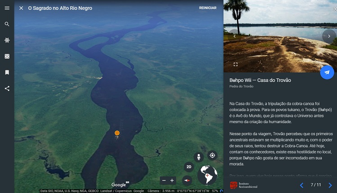Click the I'm Feeling Lucky dice icon
The height and width of the screenshot is (193, 337).
7,56
